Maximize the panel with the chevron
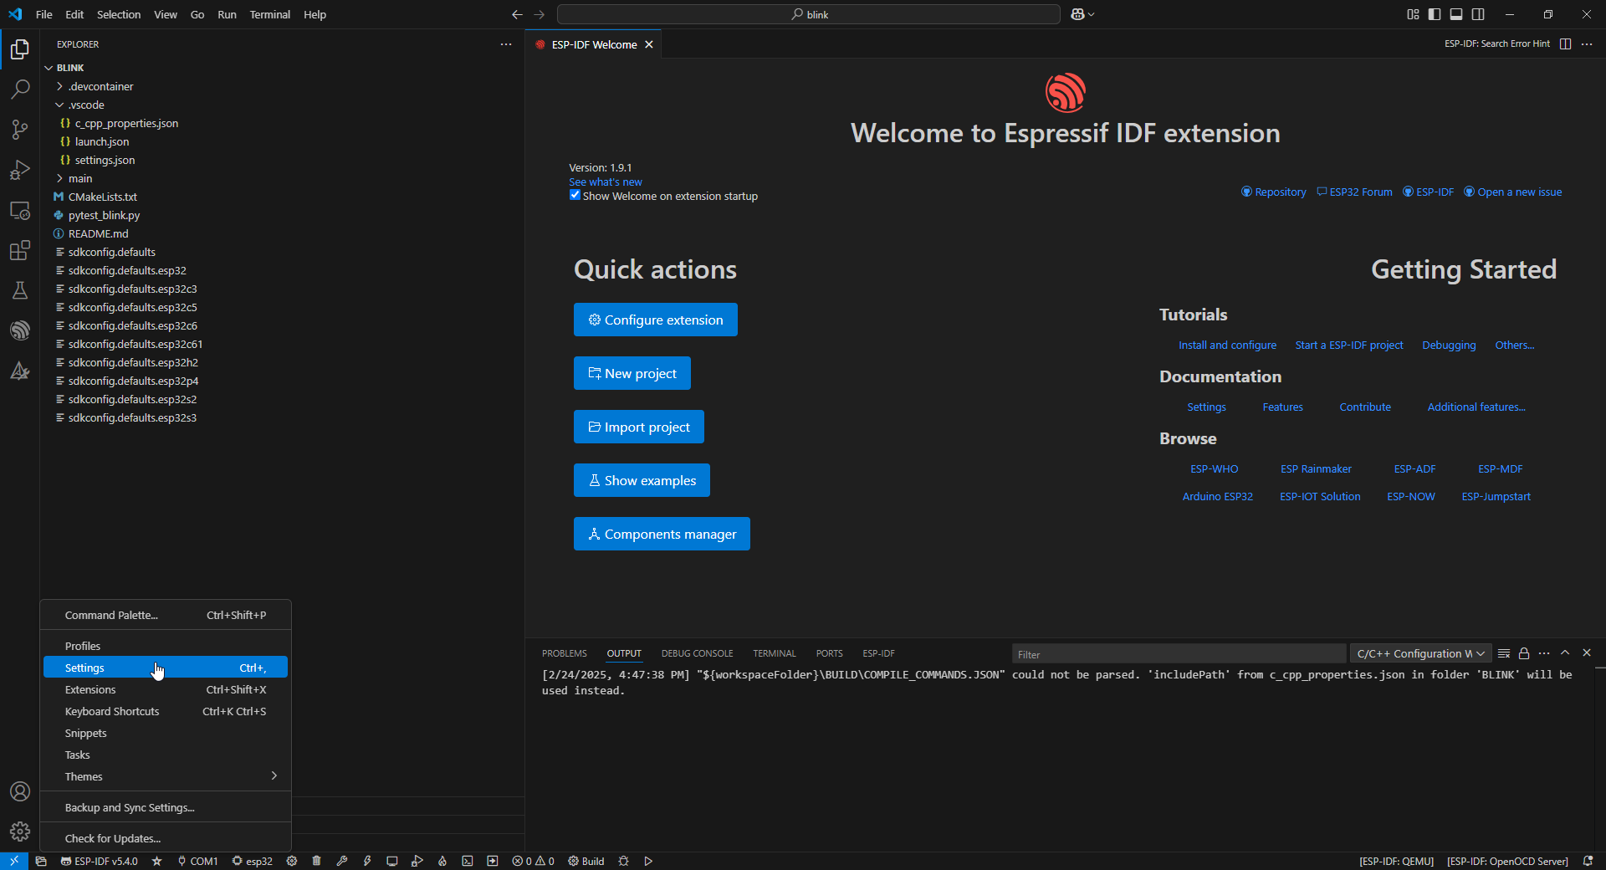 [1565, 653]
